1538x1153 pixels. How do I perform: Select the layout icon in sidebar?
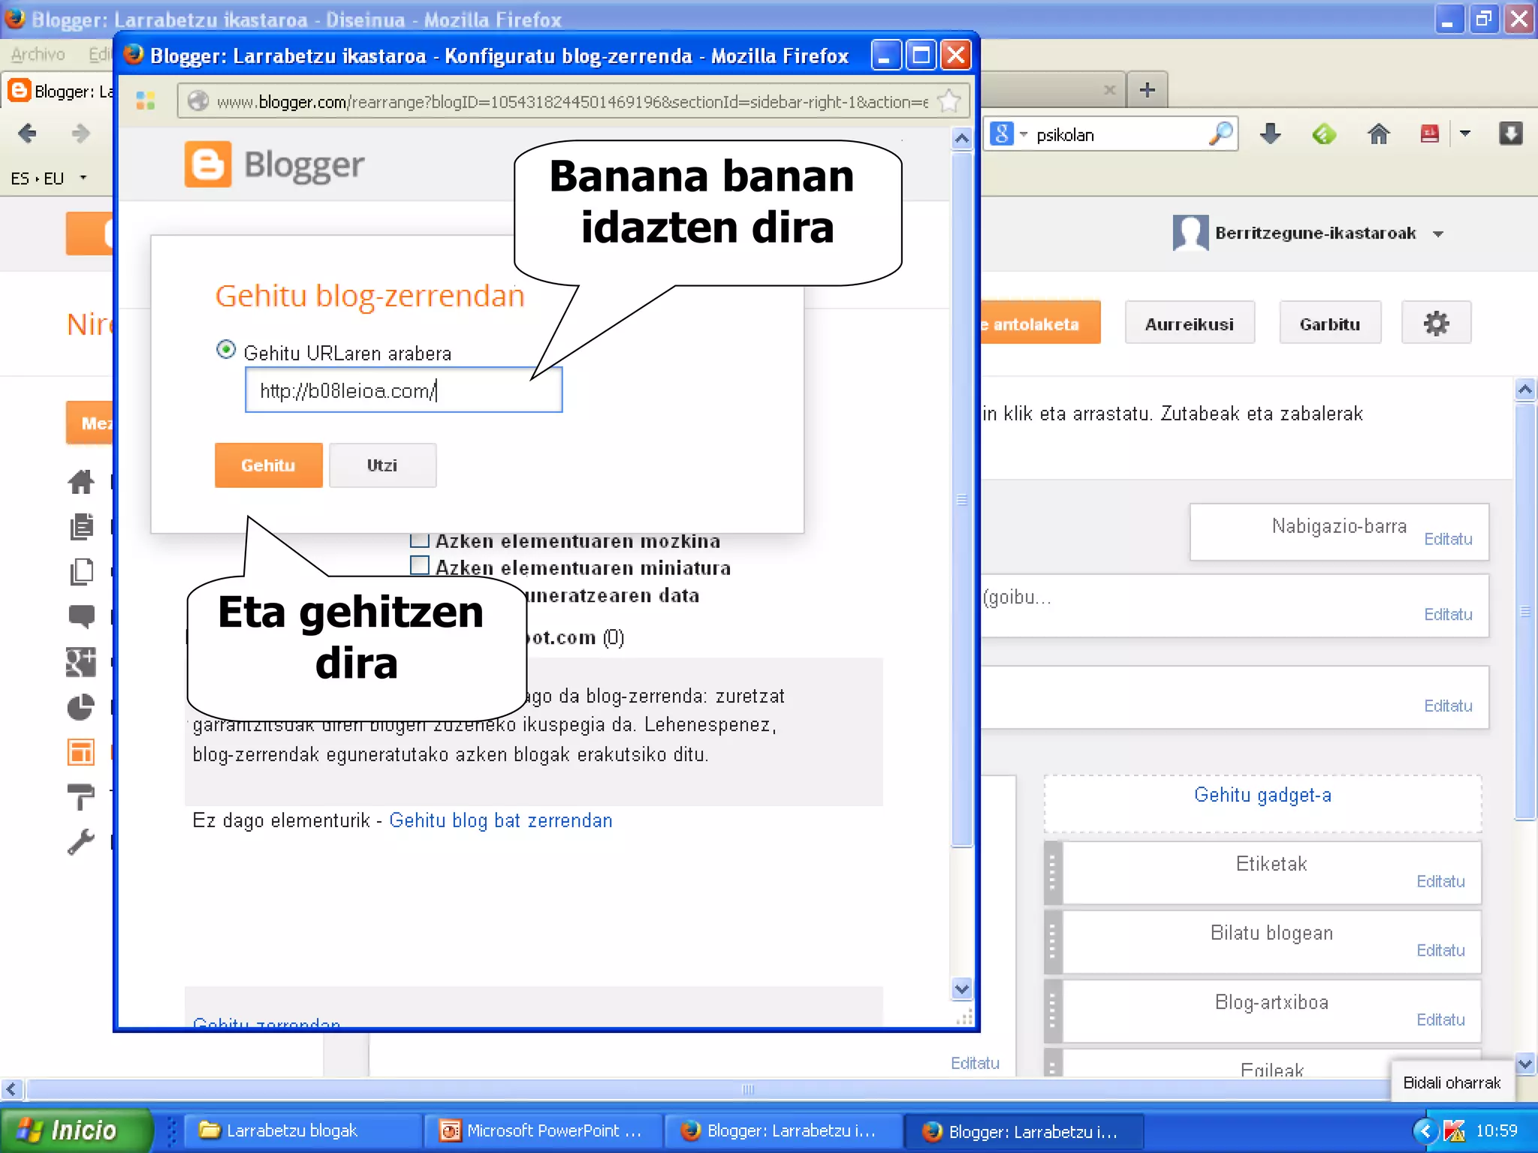81,752
